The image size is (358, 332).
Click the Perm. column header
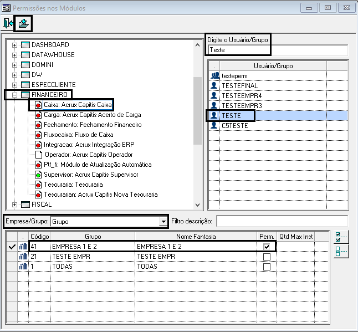(267, 237)
